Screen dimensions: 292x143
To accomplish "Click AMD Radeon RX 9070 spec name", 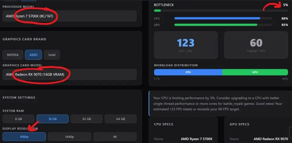I will (271, 139).
